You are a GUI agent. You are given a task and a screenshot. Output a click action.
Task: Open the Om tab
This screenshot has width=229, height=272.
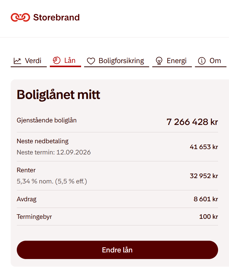click(211, 61)
